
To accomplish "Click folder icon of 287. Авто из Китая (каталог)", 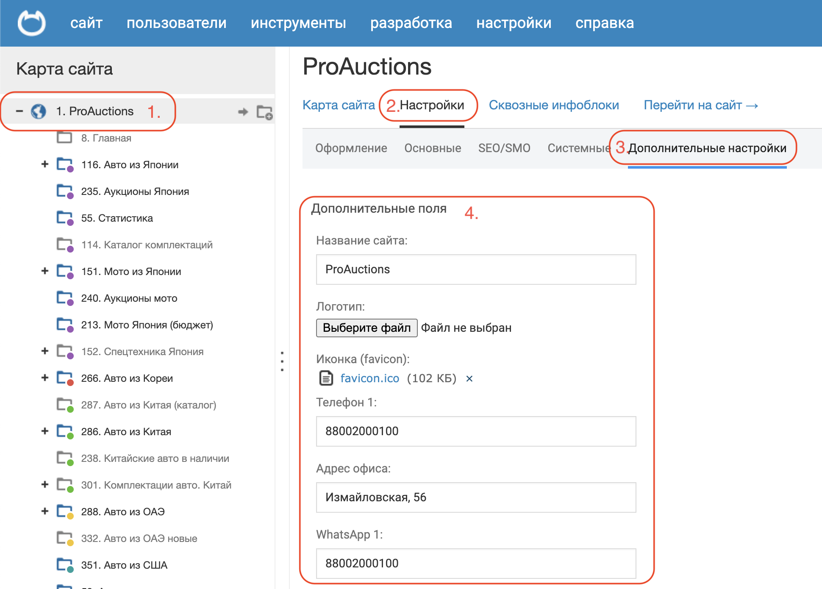I will click(x=65, y=405).
